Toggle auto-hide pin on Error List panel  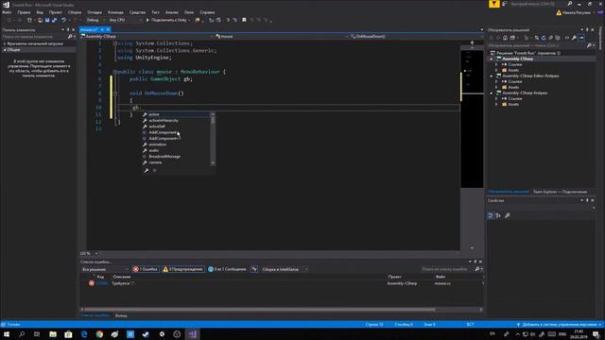click(475, 262)
